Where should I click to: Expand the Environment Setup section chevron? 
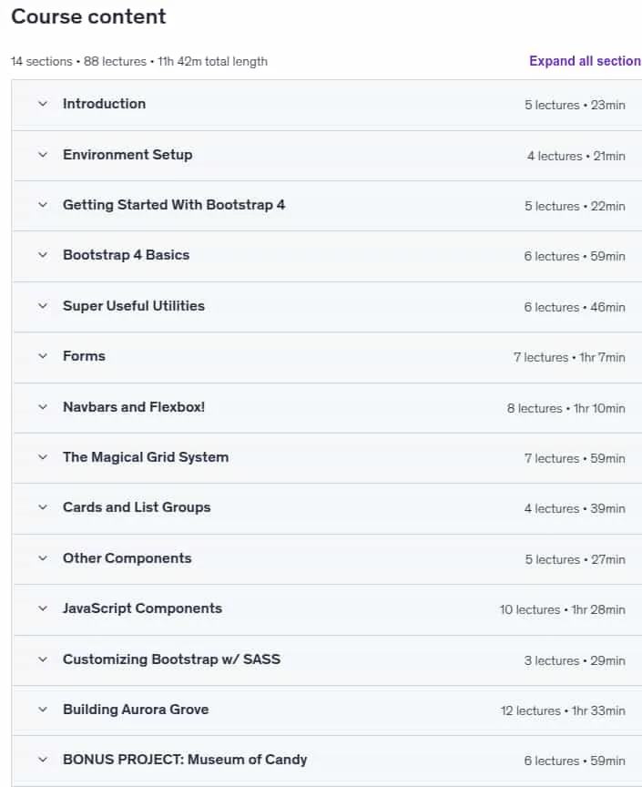(x=43, y=155)
